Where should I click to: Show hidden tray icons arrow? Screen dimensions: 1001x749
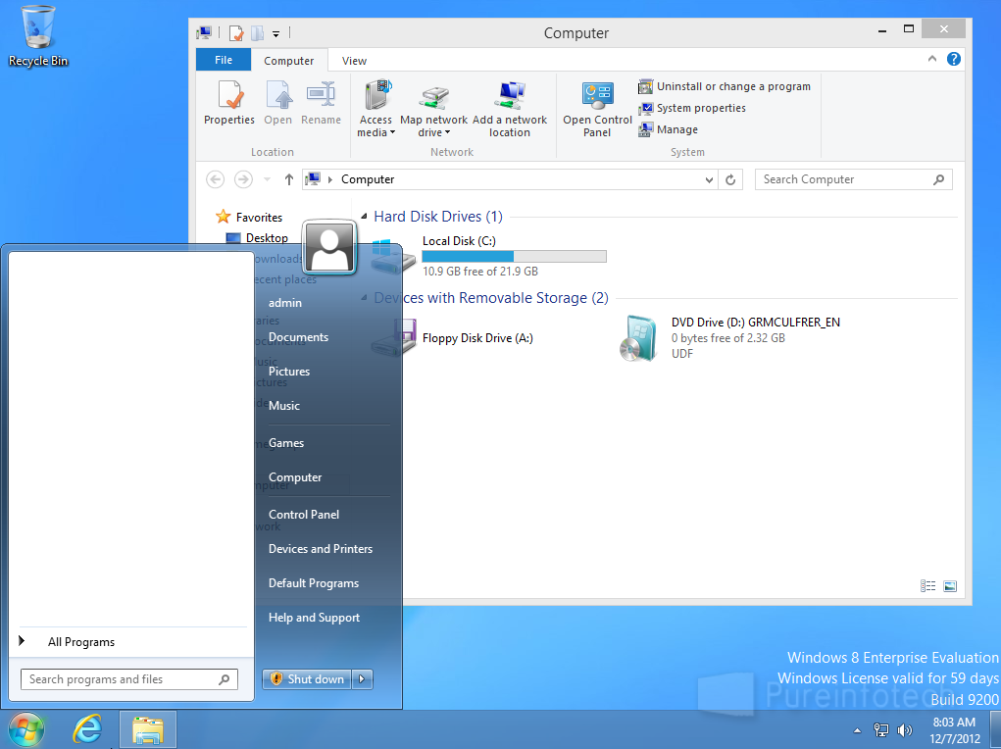pos(857,730)
